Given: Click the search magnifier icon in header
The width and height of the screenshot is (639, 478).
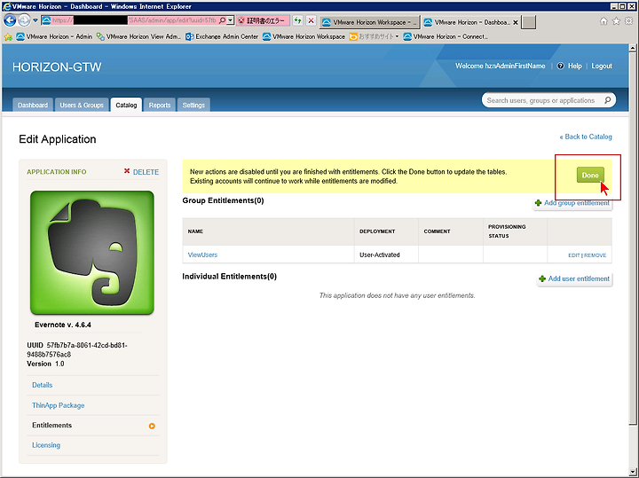Looking at the screenshot, I should click(x=608, y=100).
